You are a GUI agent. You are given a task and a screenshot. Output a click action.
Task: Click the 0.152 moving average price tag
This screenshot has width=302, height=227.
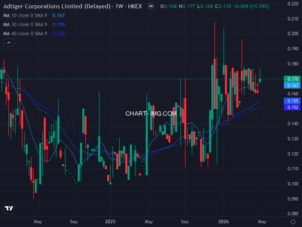point(292,107)
